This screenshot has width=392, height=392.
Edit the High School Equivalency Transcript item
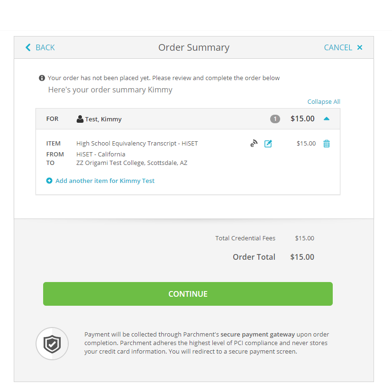coord(268,143)
